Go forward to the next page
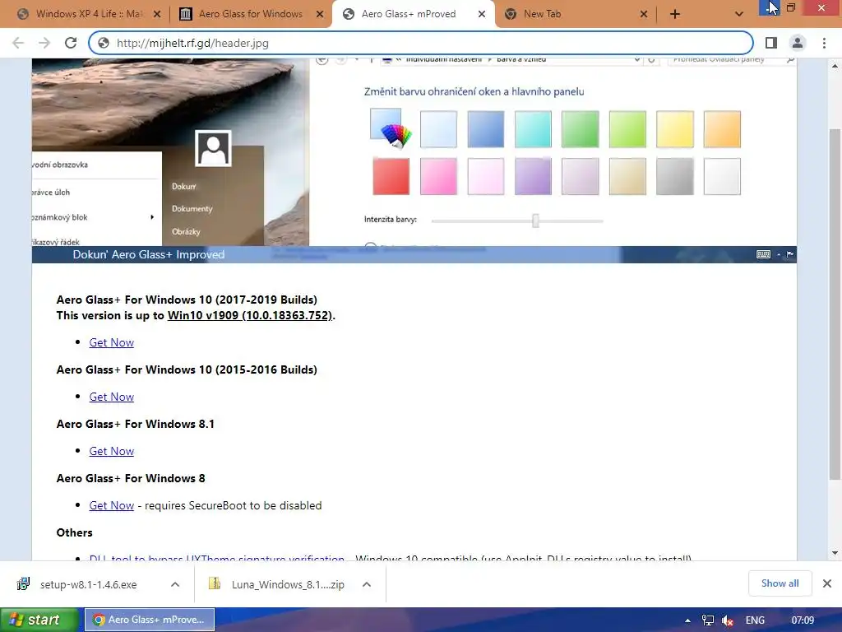The image size is (842, 632). pyautogui.click(x=44, y=43)
